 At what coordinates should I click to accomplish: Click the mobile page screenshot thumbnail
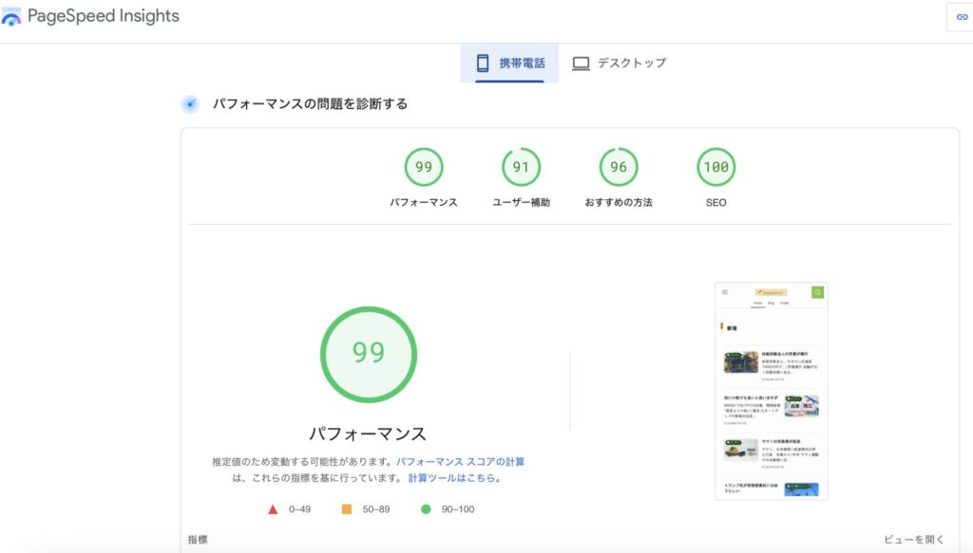click(x=771, y=391)
